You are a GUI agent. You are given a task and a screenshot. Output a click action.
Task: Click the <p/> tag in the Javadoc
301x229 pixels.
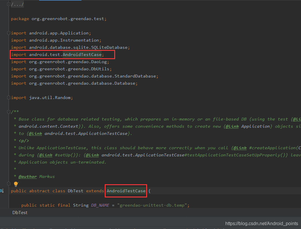click(24, 141)
